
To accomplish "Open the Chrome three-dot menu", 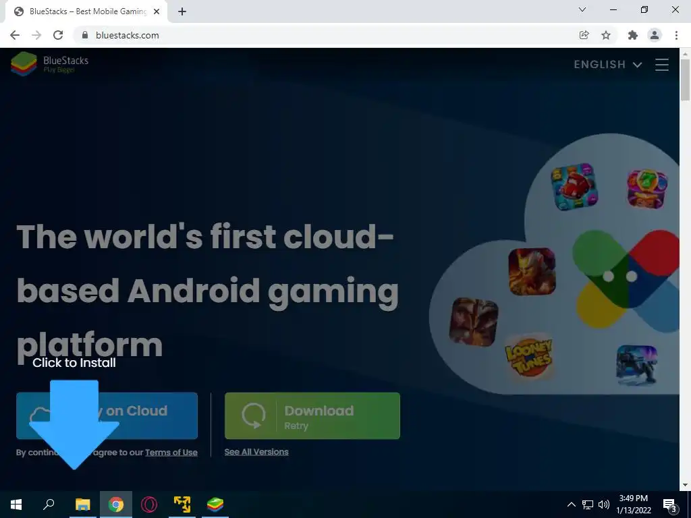I will click(676, 35).
